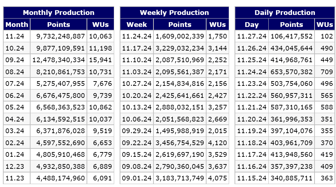
Task: Select the 653,570,382 daily points value
Action: pos(291,72)
